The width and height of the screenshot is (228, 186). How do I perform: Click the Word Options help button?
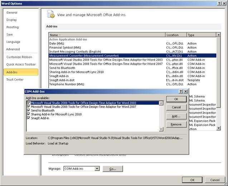219,4
